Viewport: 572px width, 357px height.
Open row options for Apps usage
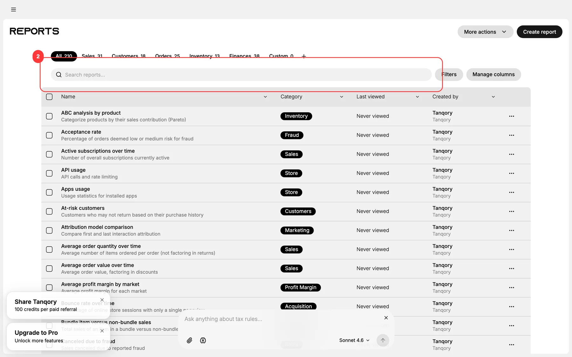coord(511,192)
